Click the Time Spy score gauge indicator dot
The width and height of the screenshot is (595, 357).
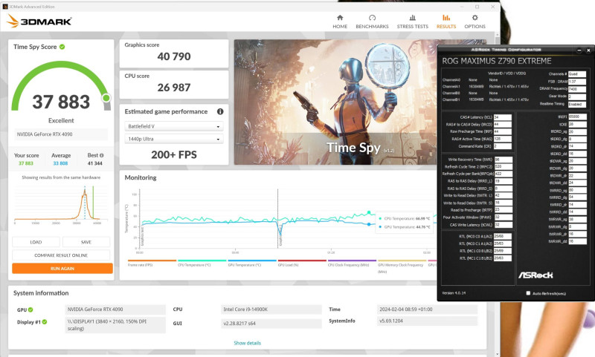click(x=106, y=98)
